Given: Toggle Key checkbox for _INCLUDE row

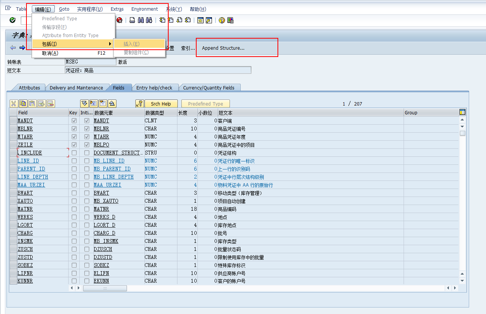Looking at the screenshot, I should [x=74, y=153].
